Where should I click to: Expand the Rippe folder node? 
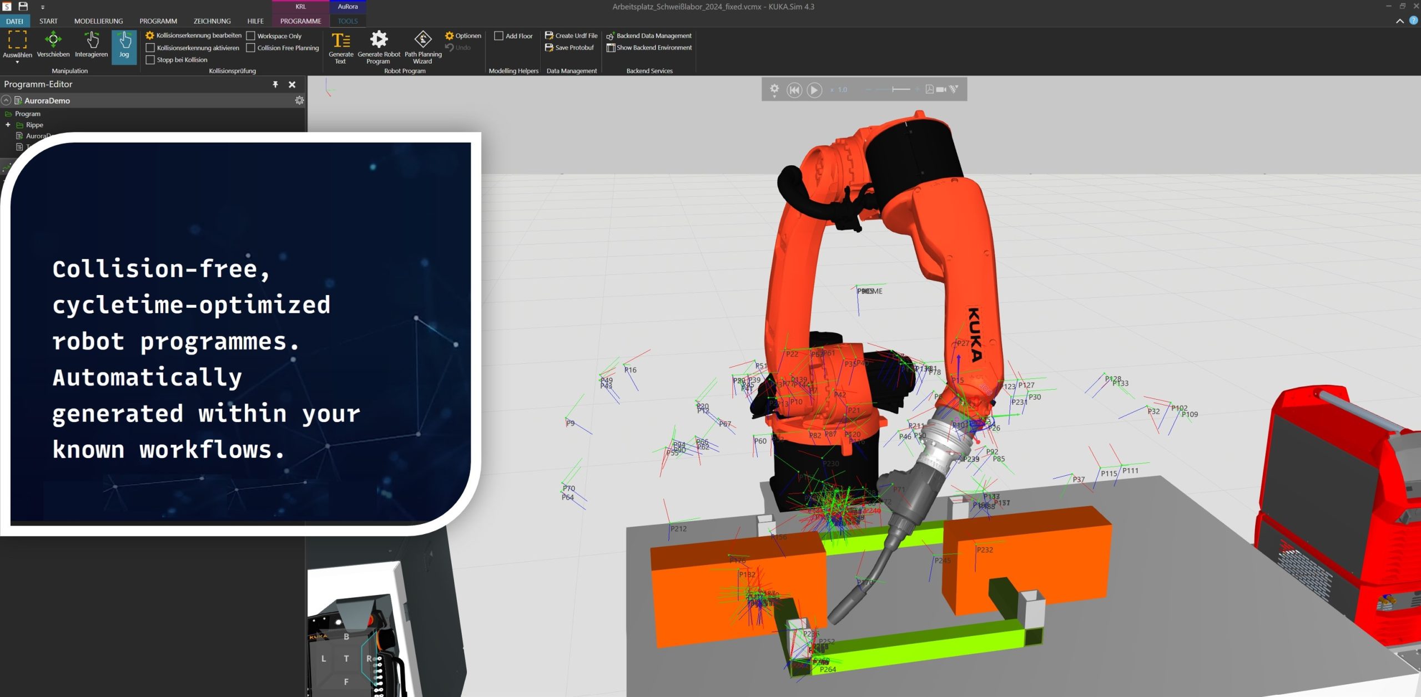coord(8,125)
